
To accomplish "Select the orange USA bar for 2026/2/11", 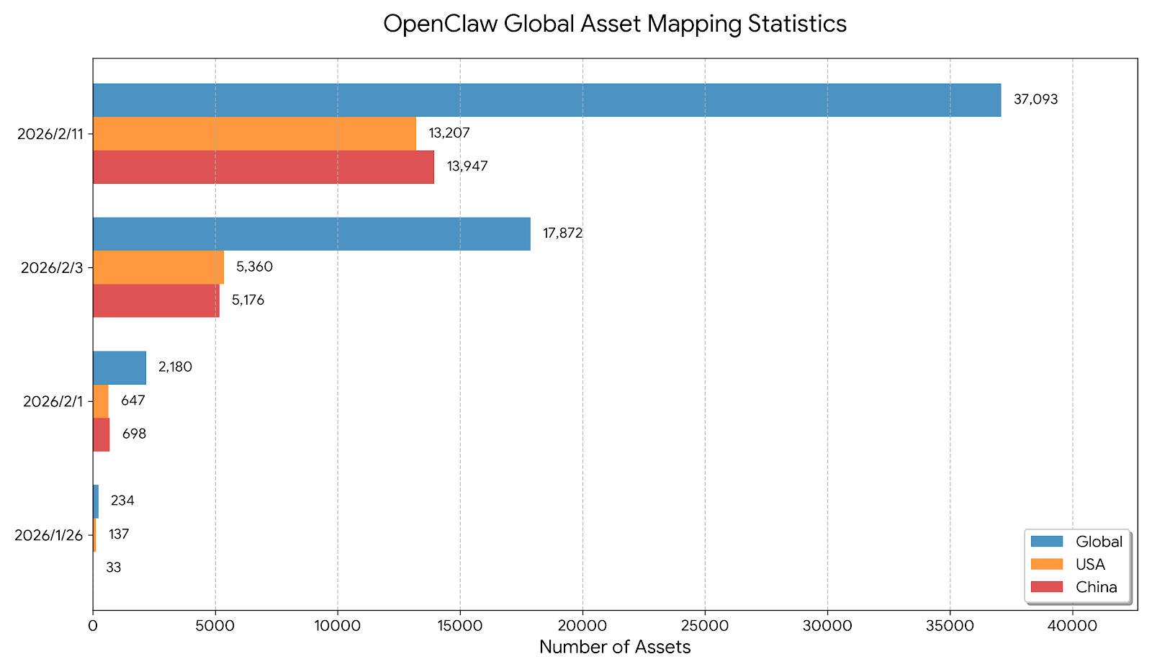I will [x=254, y=133].
